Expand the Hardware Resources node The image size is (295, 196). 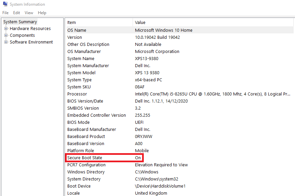click(x=6, y=29)
